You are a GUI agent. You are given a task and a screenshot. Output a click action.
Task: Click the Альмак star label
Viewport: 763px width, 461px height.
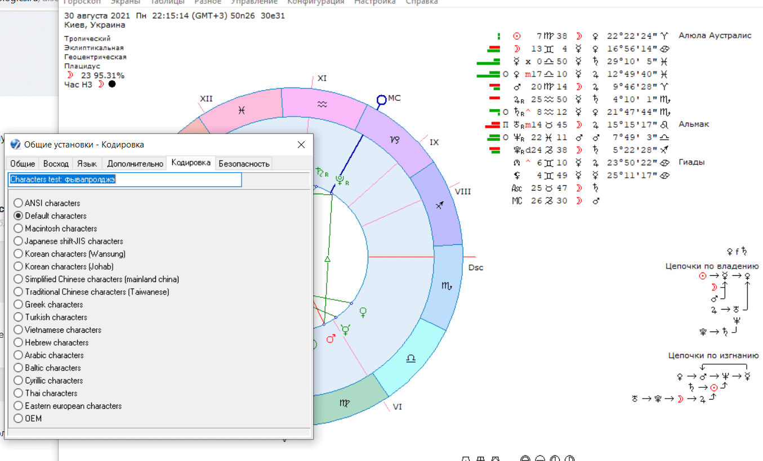(x=694, y=124)
